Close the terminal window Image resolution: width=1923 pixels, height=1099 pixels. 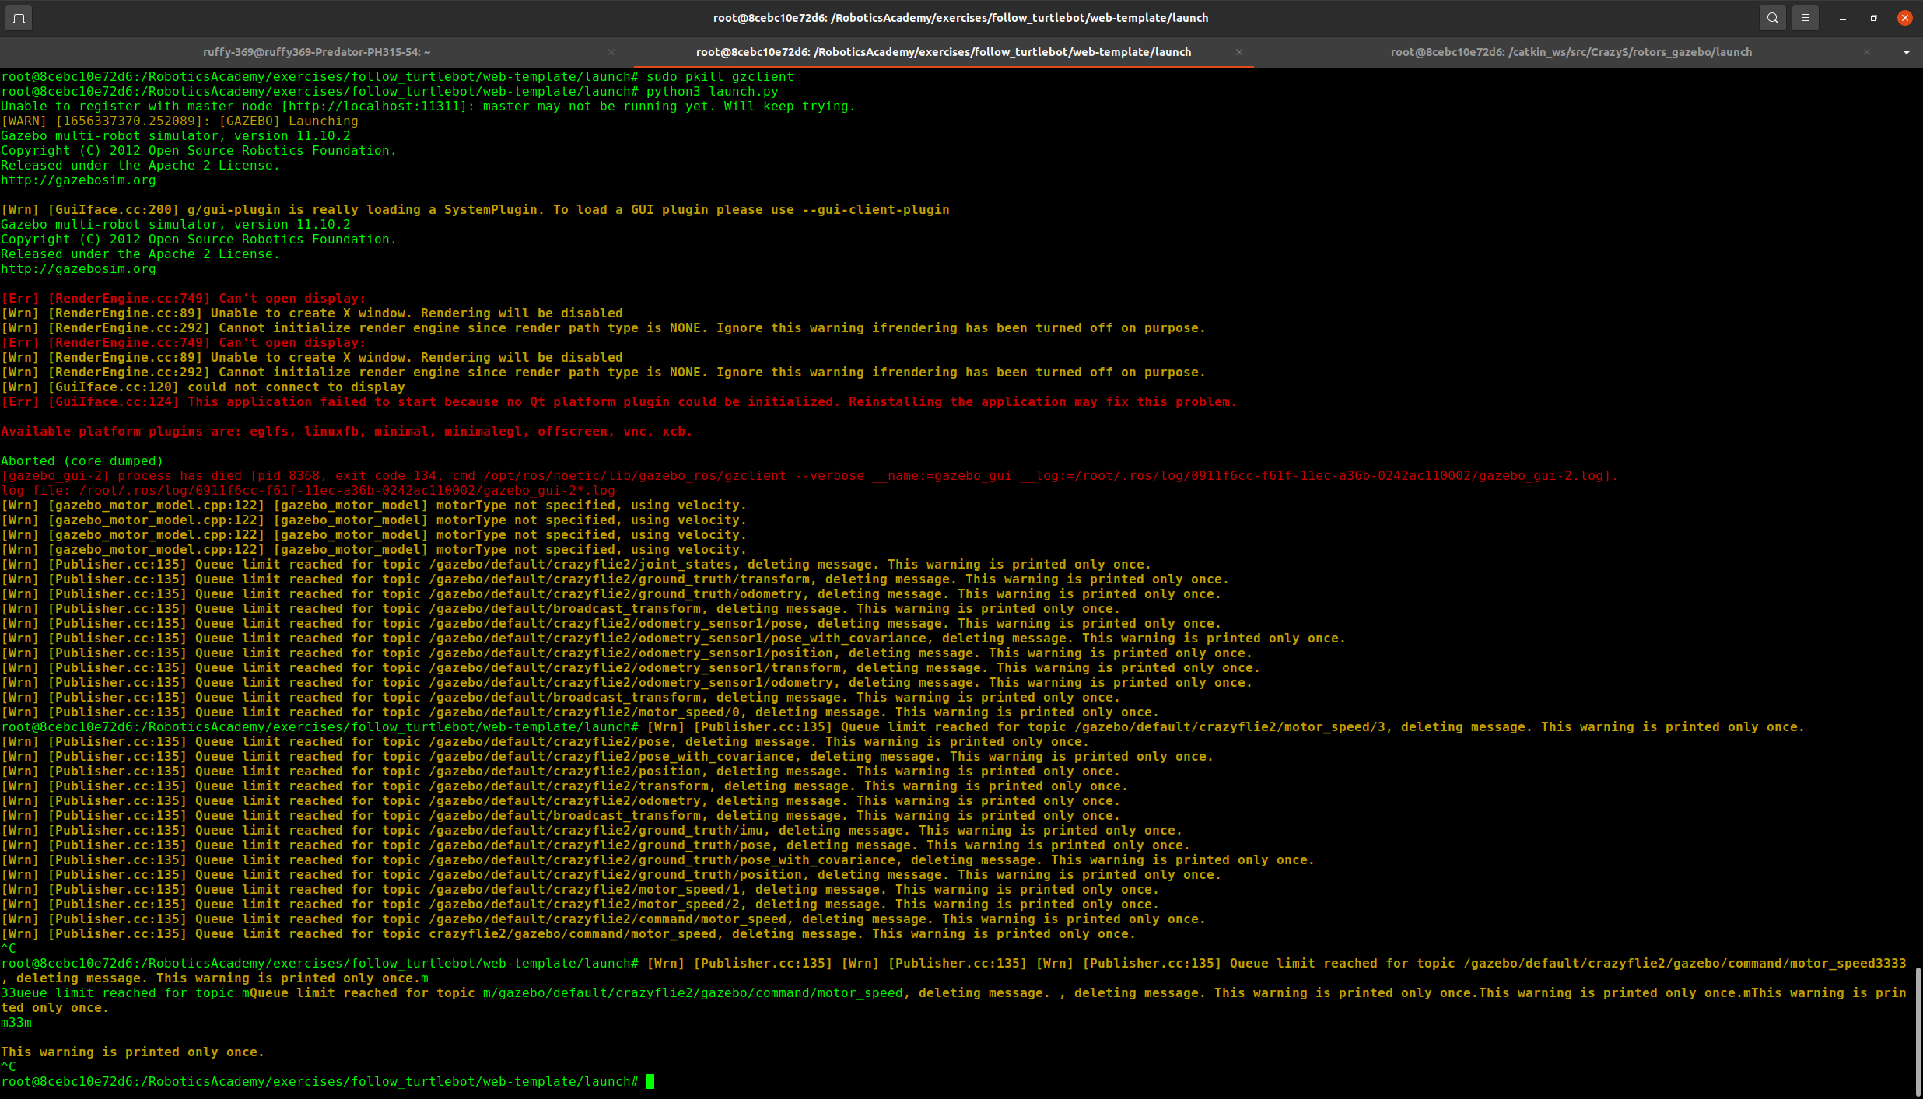pyautogui.click(x=1905, y=18)
